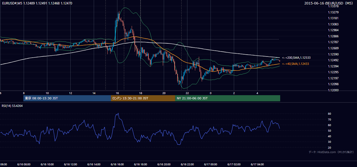Click price axis value 1.12098
357x167 pixels.
[333, 84]
